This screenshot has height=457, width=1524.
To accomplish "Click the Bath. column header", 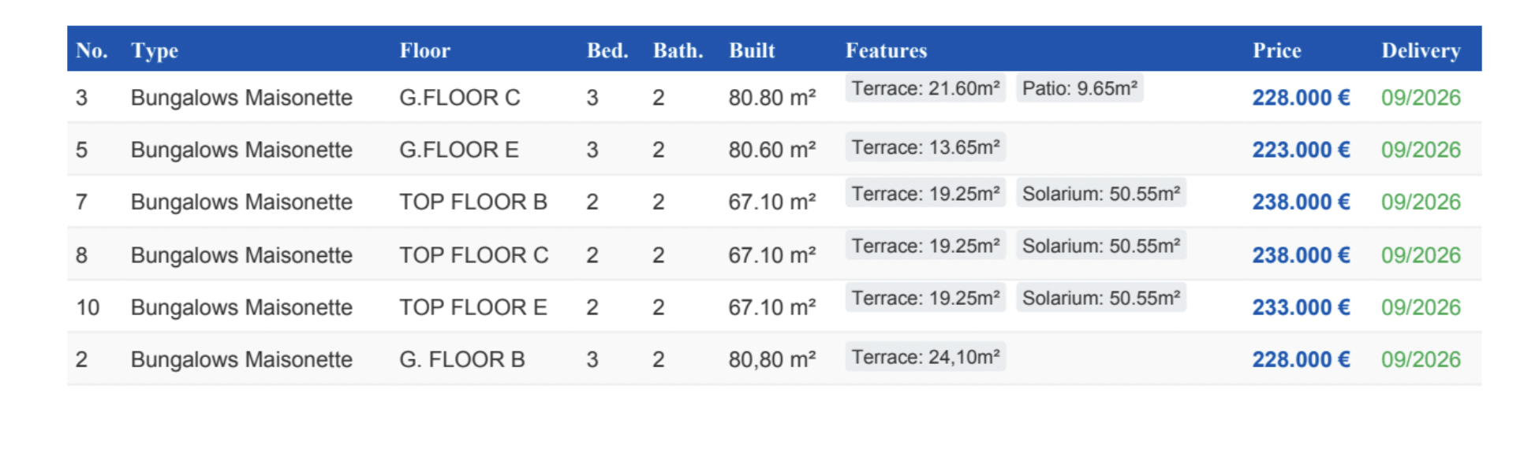I will click(x=677, y=50).
